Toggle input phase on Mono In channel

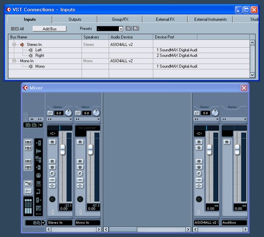(x=78, y=113)
